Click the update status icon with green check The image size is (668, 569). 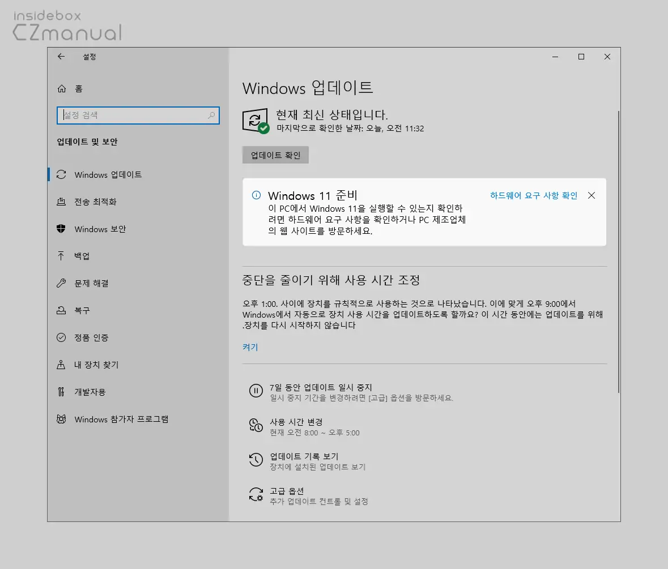pyautogui.click(x=256, y=121)
